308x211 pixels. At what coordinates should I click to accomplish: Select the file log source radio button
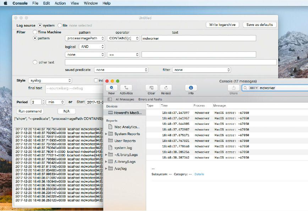point(60,25)
